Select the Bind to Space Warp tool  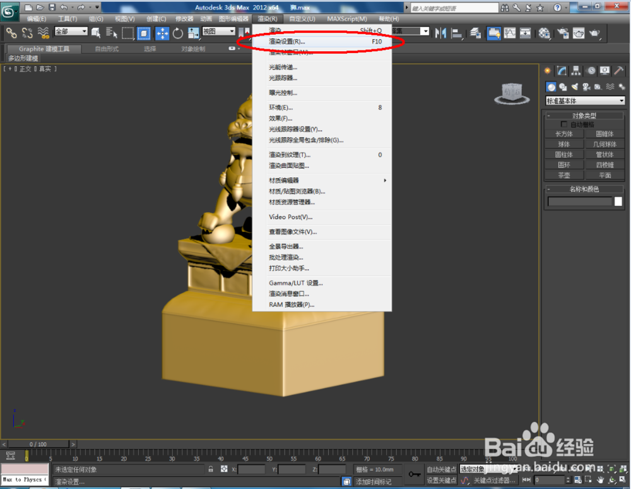pyautogui.click(x=43, y=33)
